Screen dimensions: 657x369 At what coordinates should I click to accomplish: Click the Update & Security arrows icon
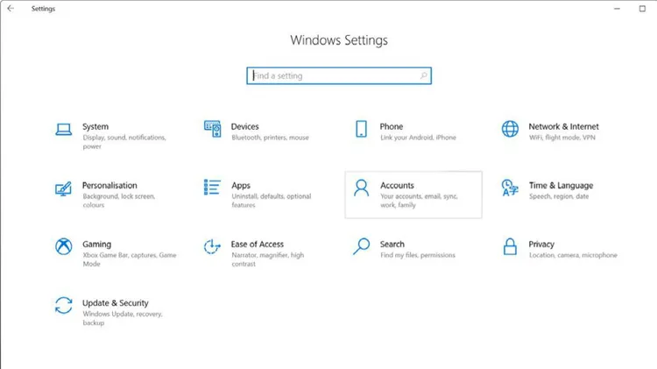point(64,305)
